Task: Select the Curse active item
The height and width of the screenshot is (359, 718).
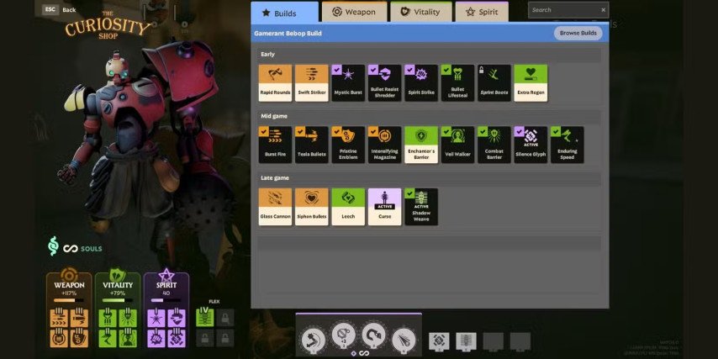Action: 384,206
